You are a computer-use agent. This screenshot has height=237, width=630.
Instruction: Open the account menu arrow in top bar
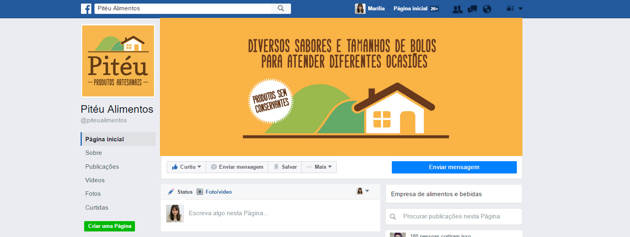tap(521, 9)
